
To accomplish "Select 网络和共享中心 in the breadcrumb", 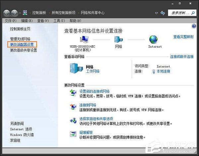I will point(93,13).
